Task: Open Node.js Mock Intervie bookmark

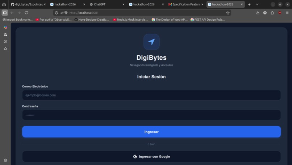Action: click(x=131, y=20)
